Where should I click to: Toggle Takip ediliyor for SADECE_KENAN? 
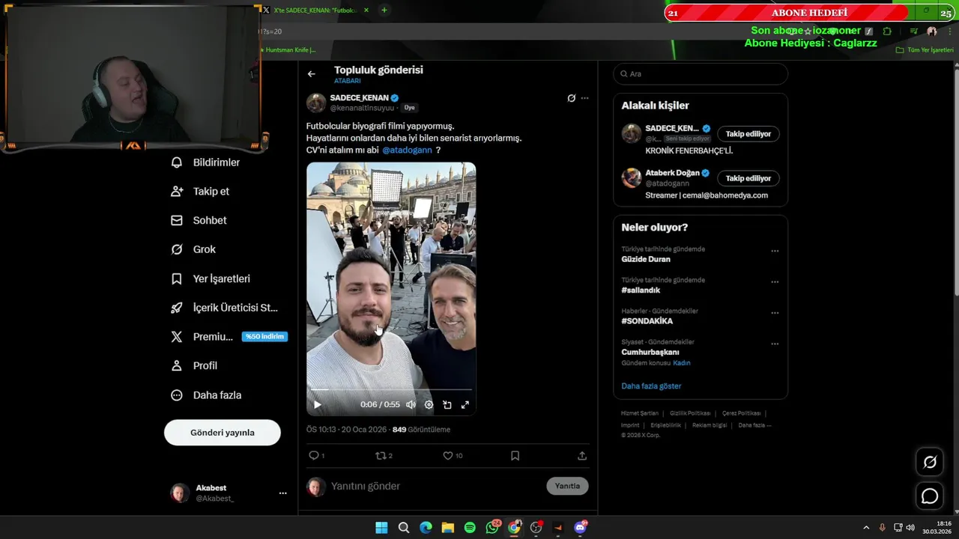point(748,134)
